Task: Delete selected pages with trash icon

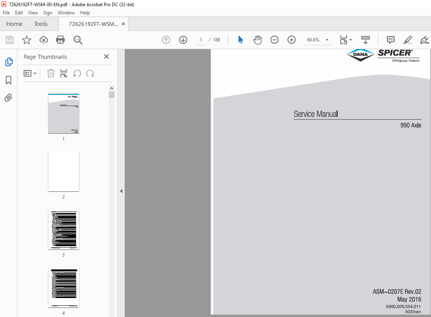Action: click(x=51, y=73)
